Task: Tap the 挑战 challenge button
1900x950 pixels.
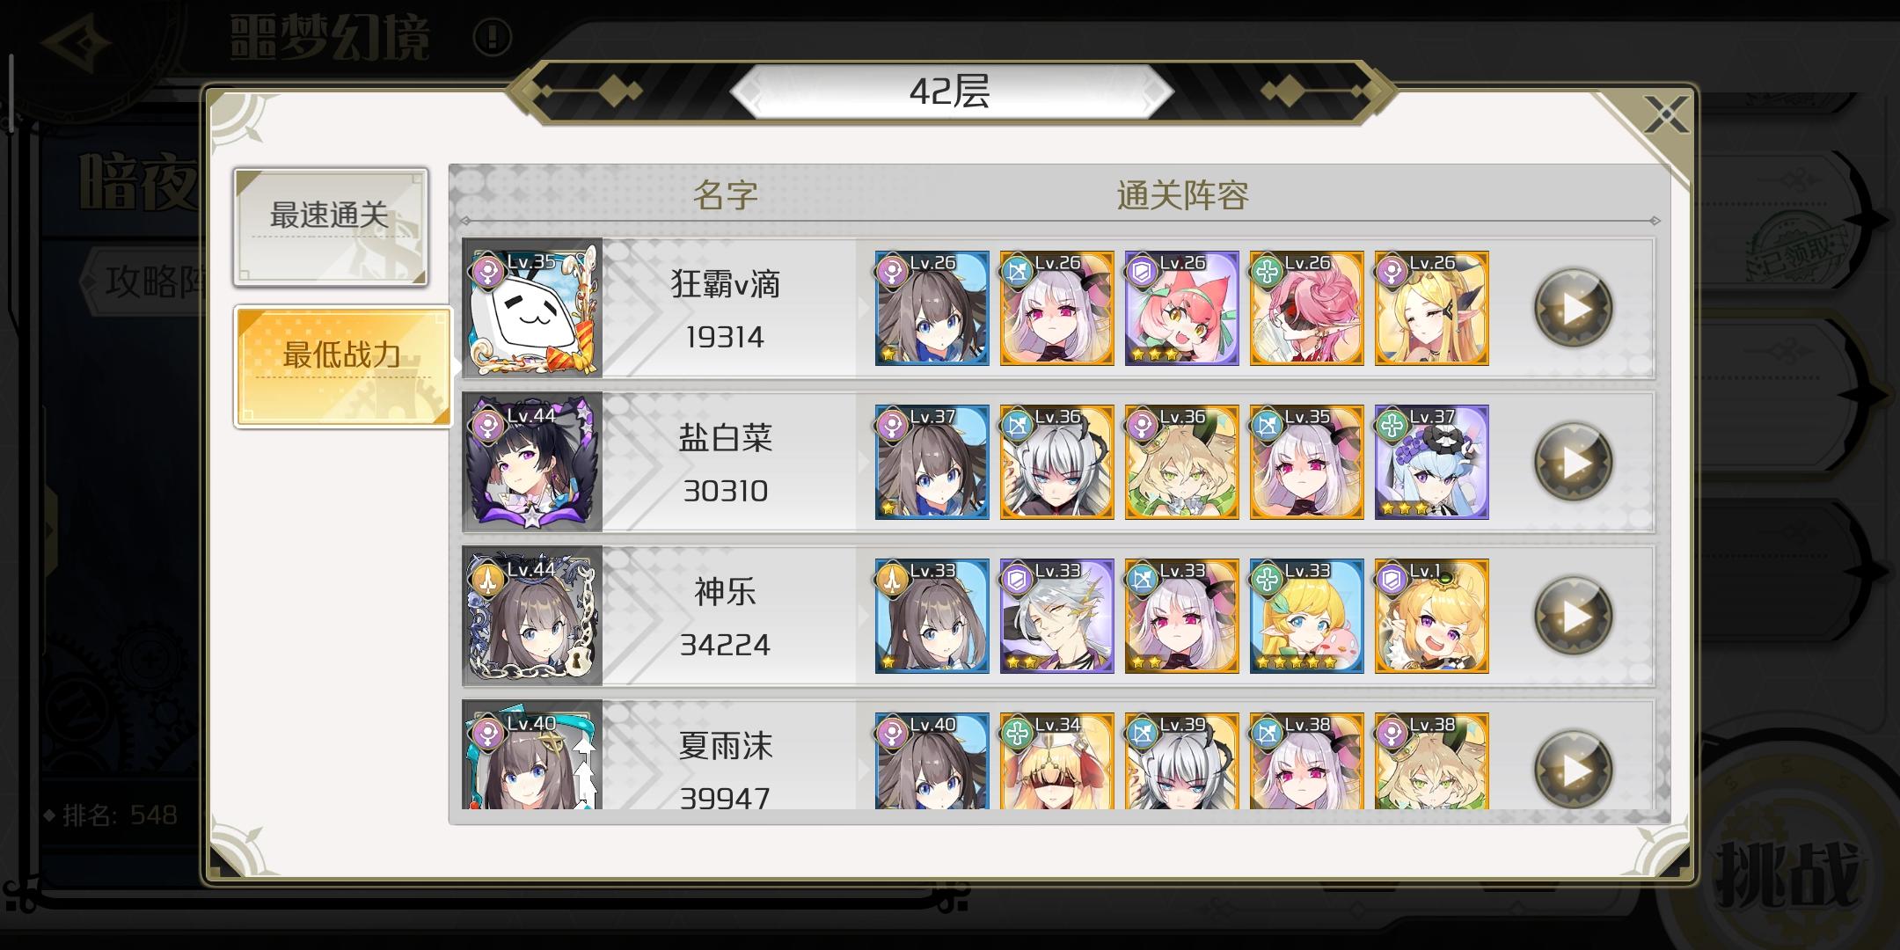Action: 1790,871
